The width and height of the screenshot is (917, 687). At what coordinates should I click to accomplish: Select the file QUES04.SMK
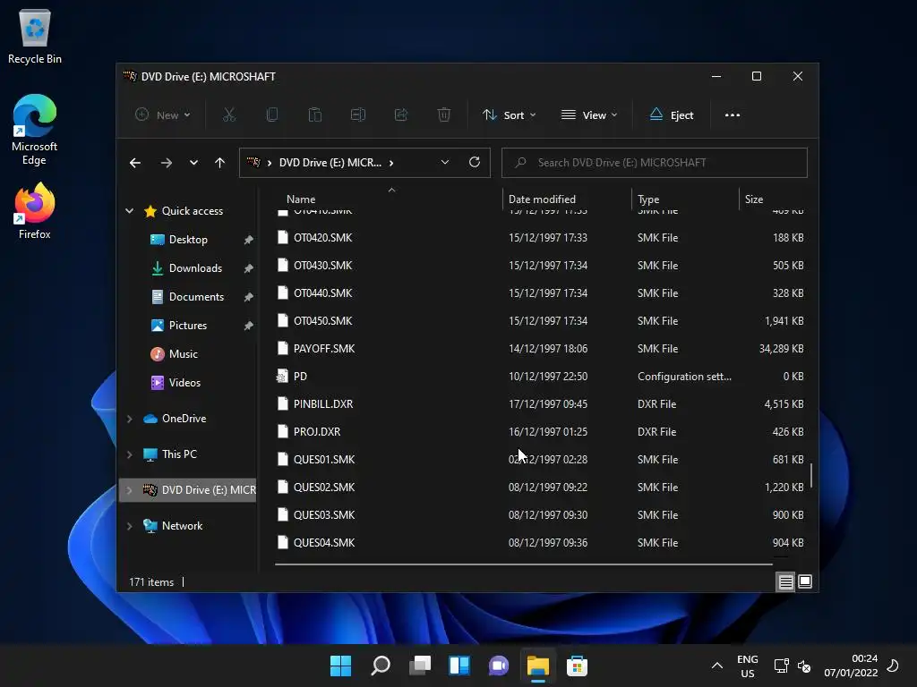click(540, 543)
